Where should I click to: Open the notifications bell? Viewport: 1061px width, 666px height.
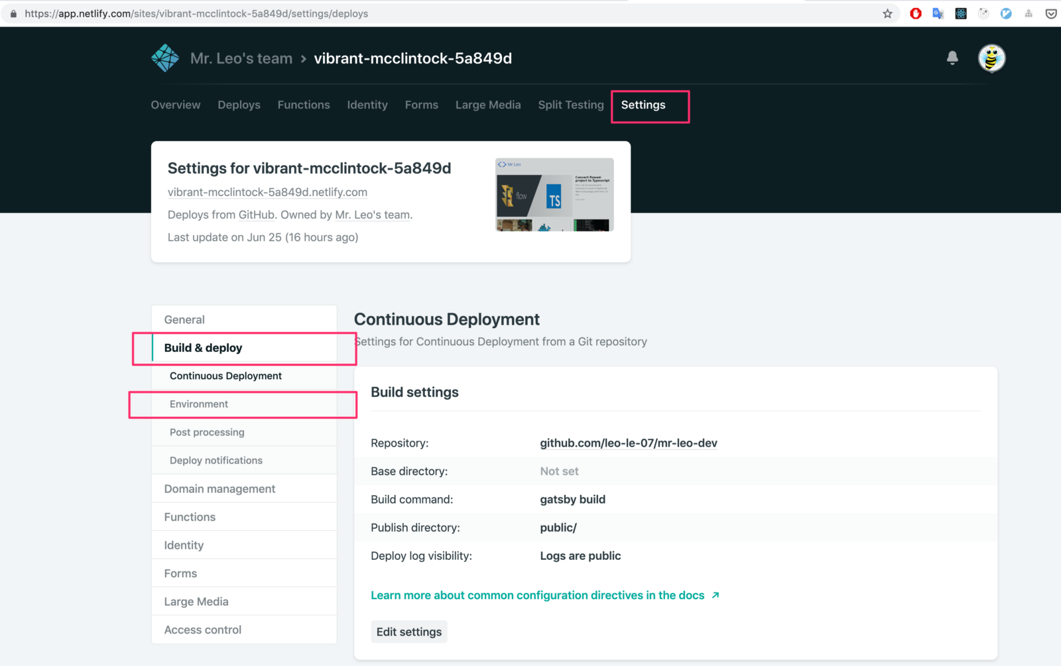(x=952, y=58)
